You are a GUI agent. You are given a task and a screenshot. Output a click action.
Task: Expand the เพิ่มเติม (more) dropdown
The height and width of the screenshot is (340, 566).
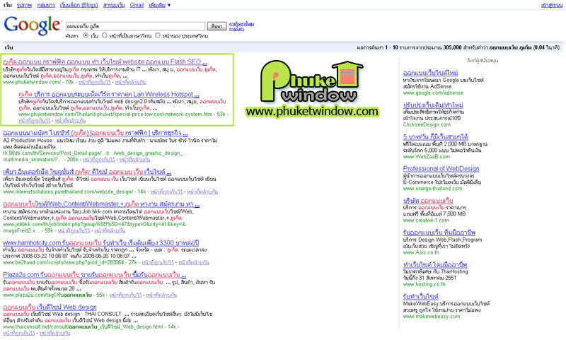(x=160, y=5)
